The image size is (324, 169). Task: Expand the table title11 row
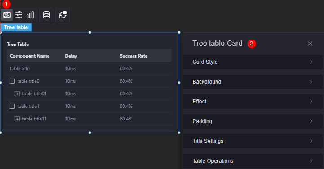(17, 119)
